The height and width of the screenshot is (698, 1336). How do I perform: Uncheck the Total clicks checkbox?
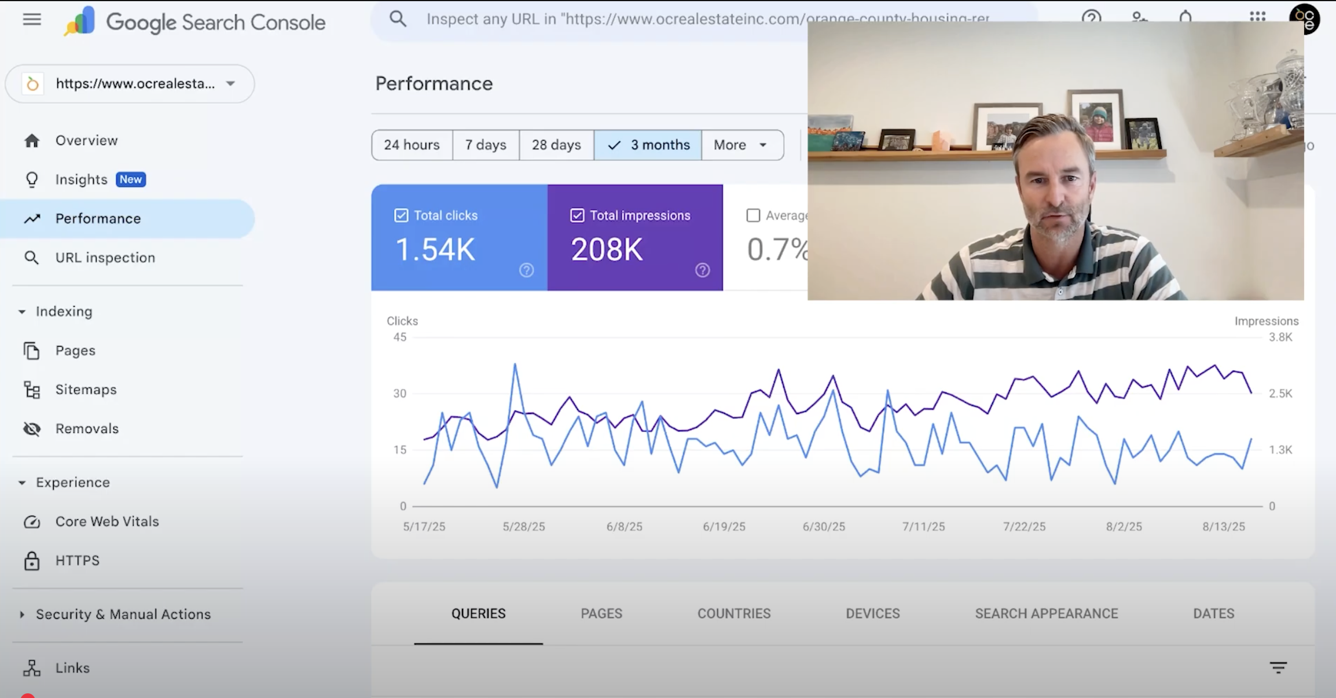click(401, 215)
